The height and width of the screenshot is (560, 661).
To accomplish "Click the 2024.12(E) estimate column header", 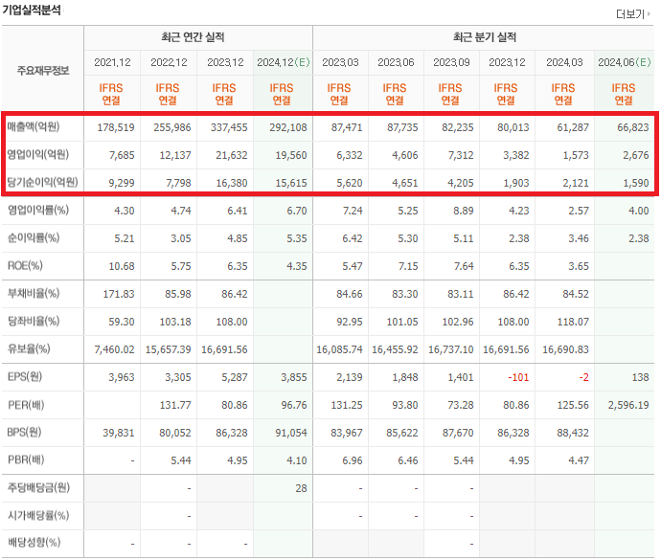I will 284,62.
